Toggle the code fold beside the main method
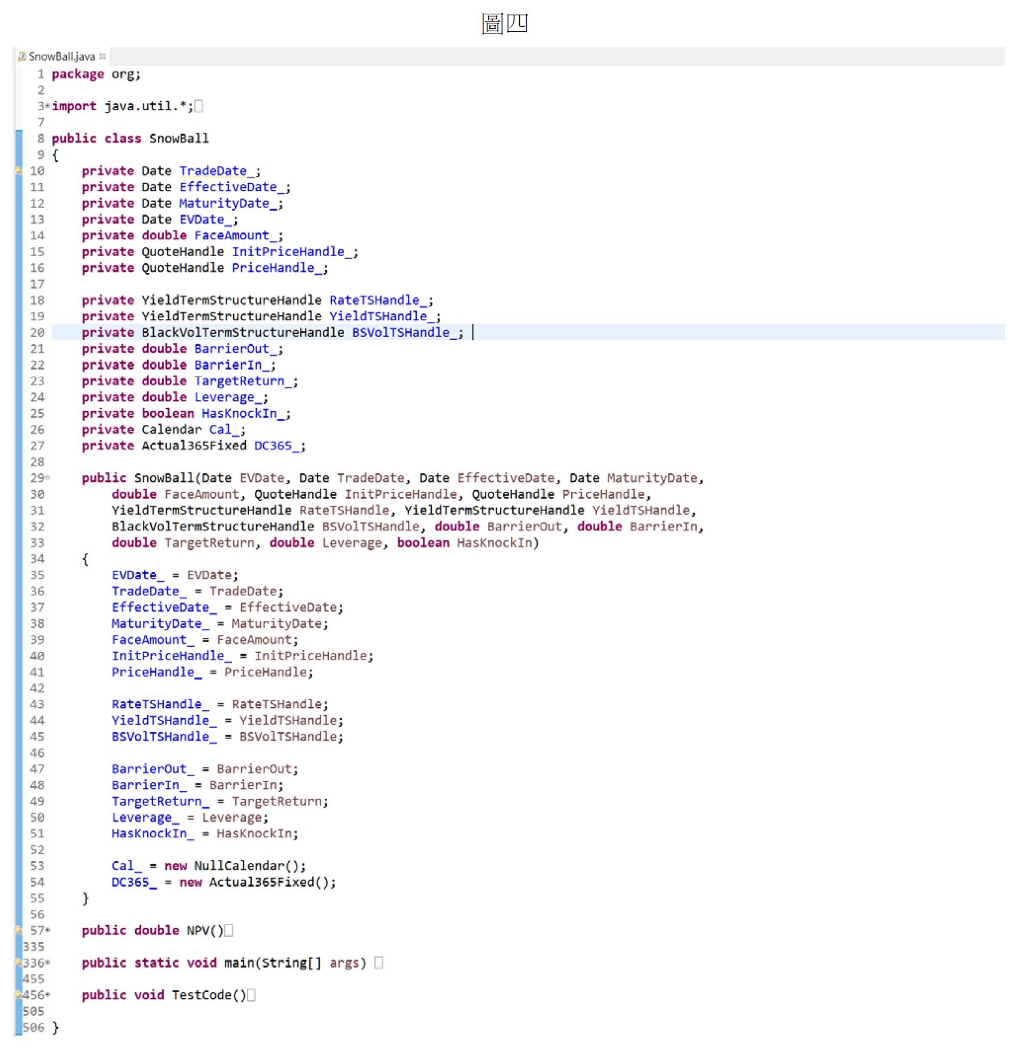Image resolution: width=1015 pixels, height=1055 pixels. pos(48,962)
